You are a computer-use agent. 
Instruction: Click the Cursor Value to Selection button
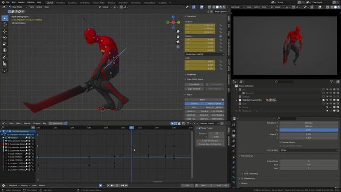(x=210, y=144)
